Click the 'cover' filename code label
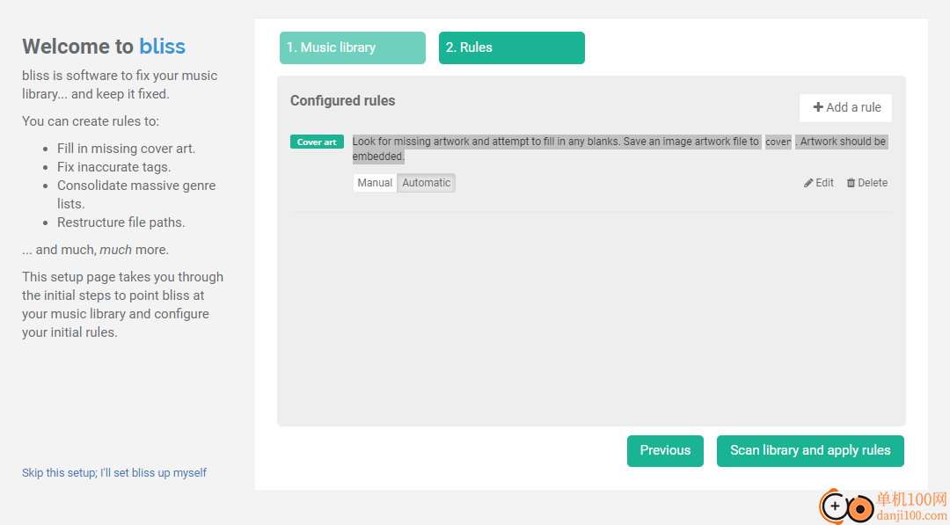950x525 pixels. click(x=778, y=142)
